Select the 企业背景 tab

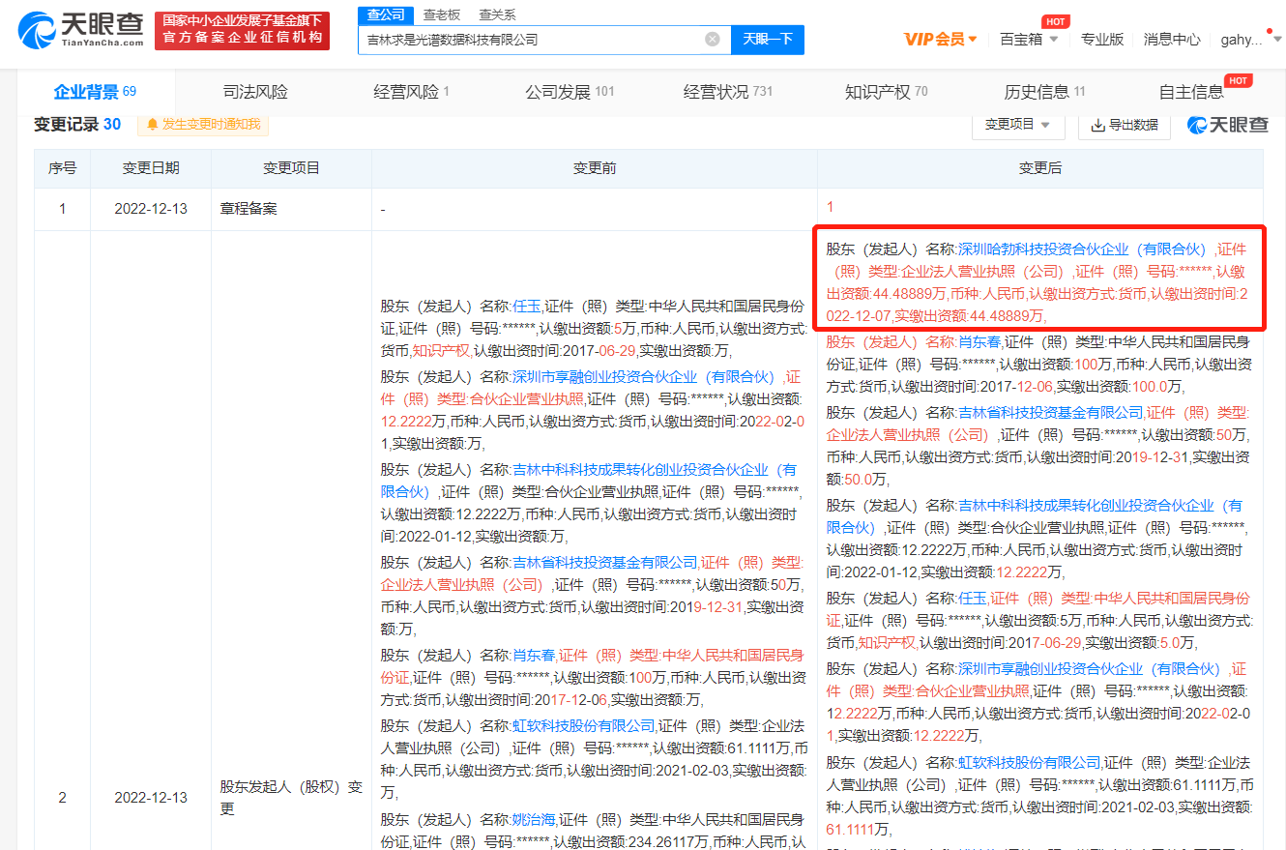click(95, 92)
